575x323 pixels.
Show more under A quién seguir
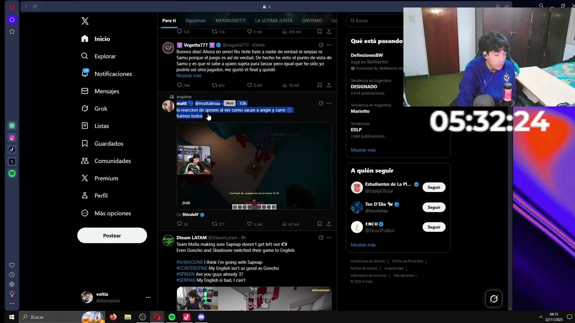(363, 245)
